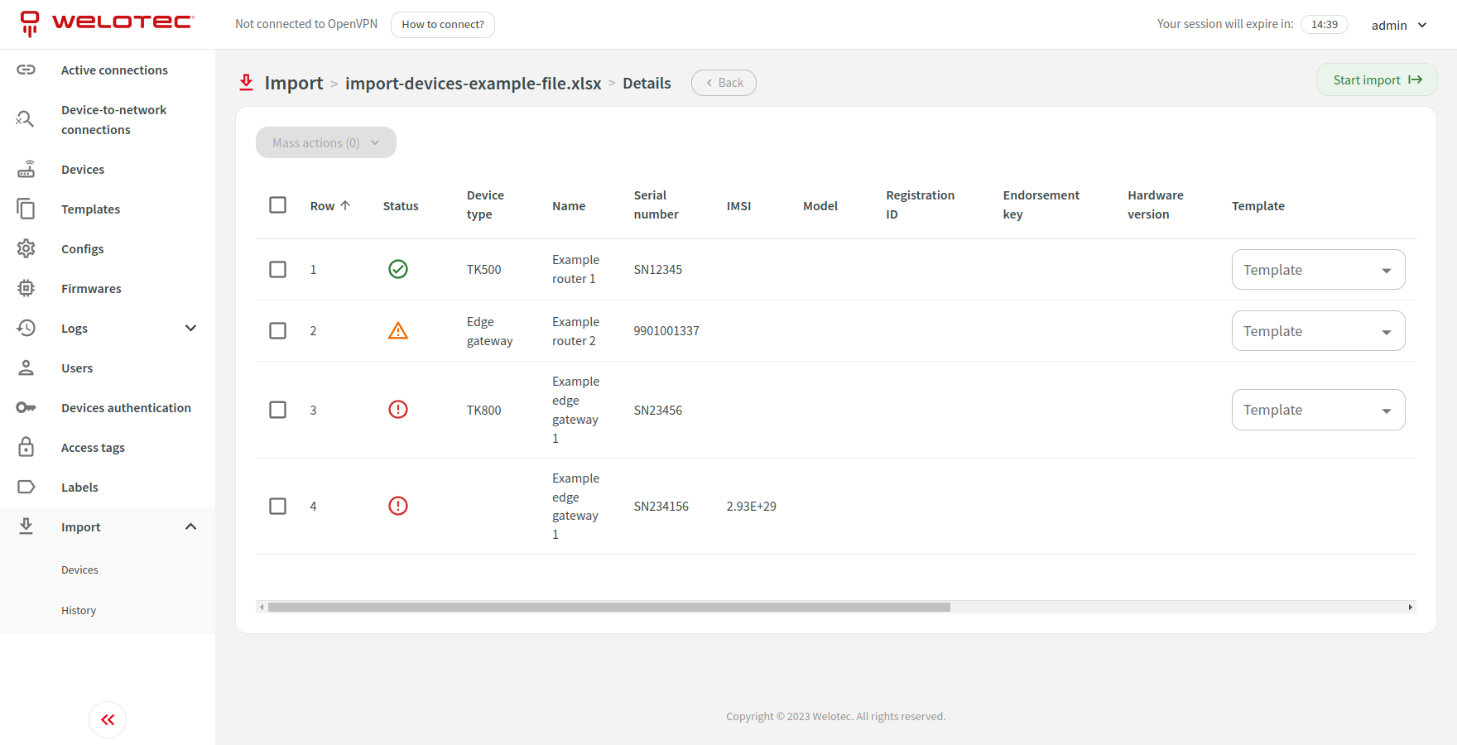
Task: Check the checkbox for row 1
Action: pos(278,270)
